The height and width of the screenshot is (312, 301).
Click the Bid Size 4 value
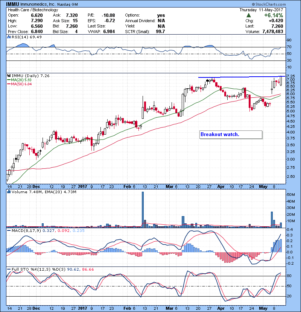pos(76,32)
